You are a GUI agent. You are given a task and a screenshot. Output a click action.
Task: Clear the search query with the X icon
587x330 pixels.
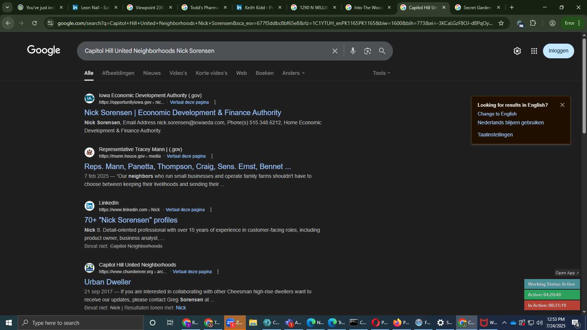[x=335, y=51]
